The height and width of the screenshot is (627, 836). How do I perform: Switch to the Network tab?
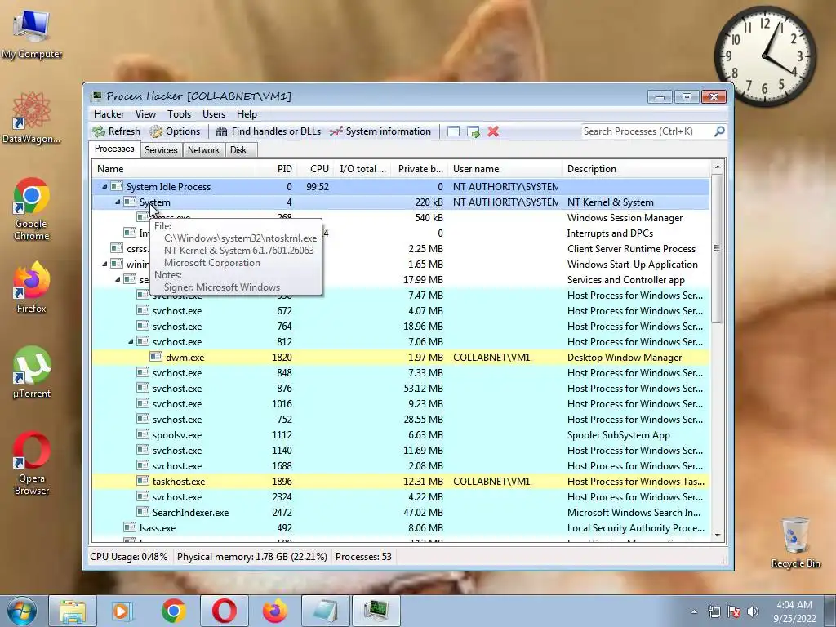point(203,150)
